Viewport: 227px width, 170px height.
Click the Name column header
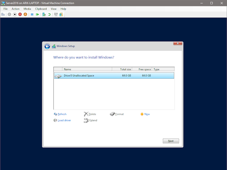pos(87,69)
